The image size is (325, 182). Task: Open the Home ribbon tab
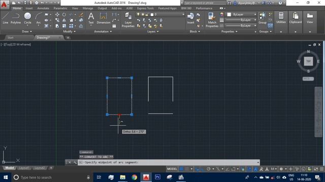tap(17, 8)
